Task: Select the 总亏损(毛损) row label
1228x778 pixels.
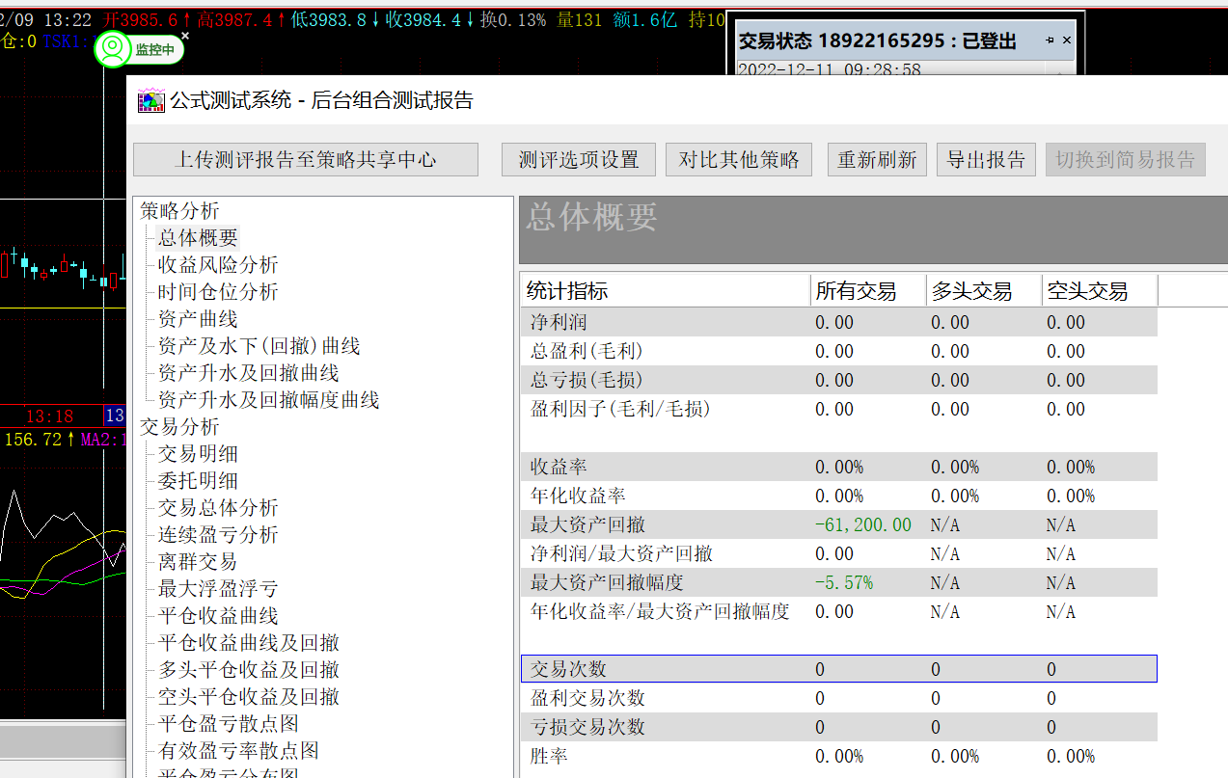Action: tap(587, 380)
